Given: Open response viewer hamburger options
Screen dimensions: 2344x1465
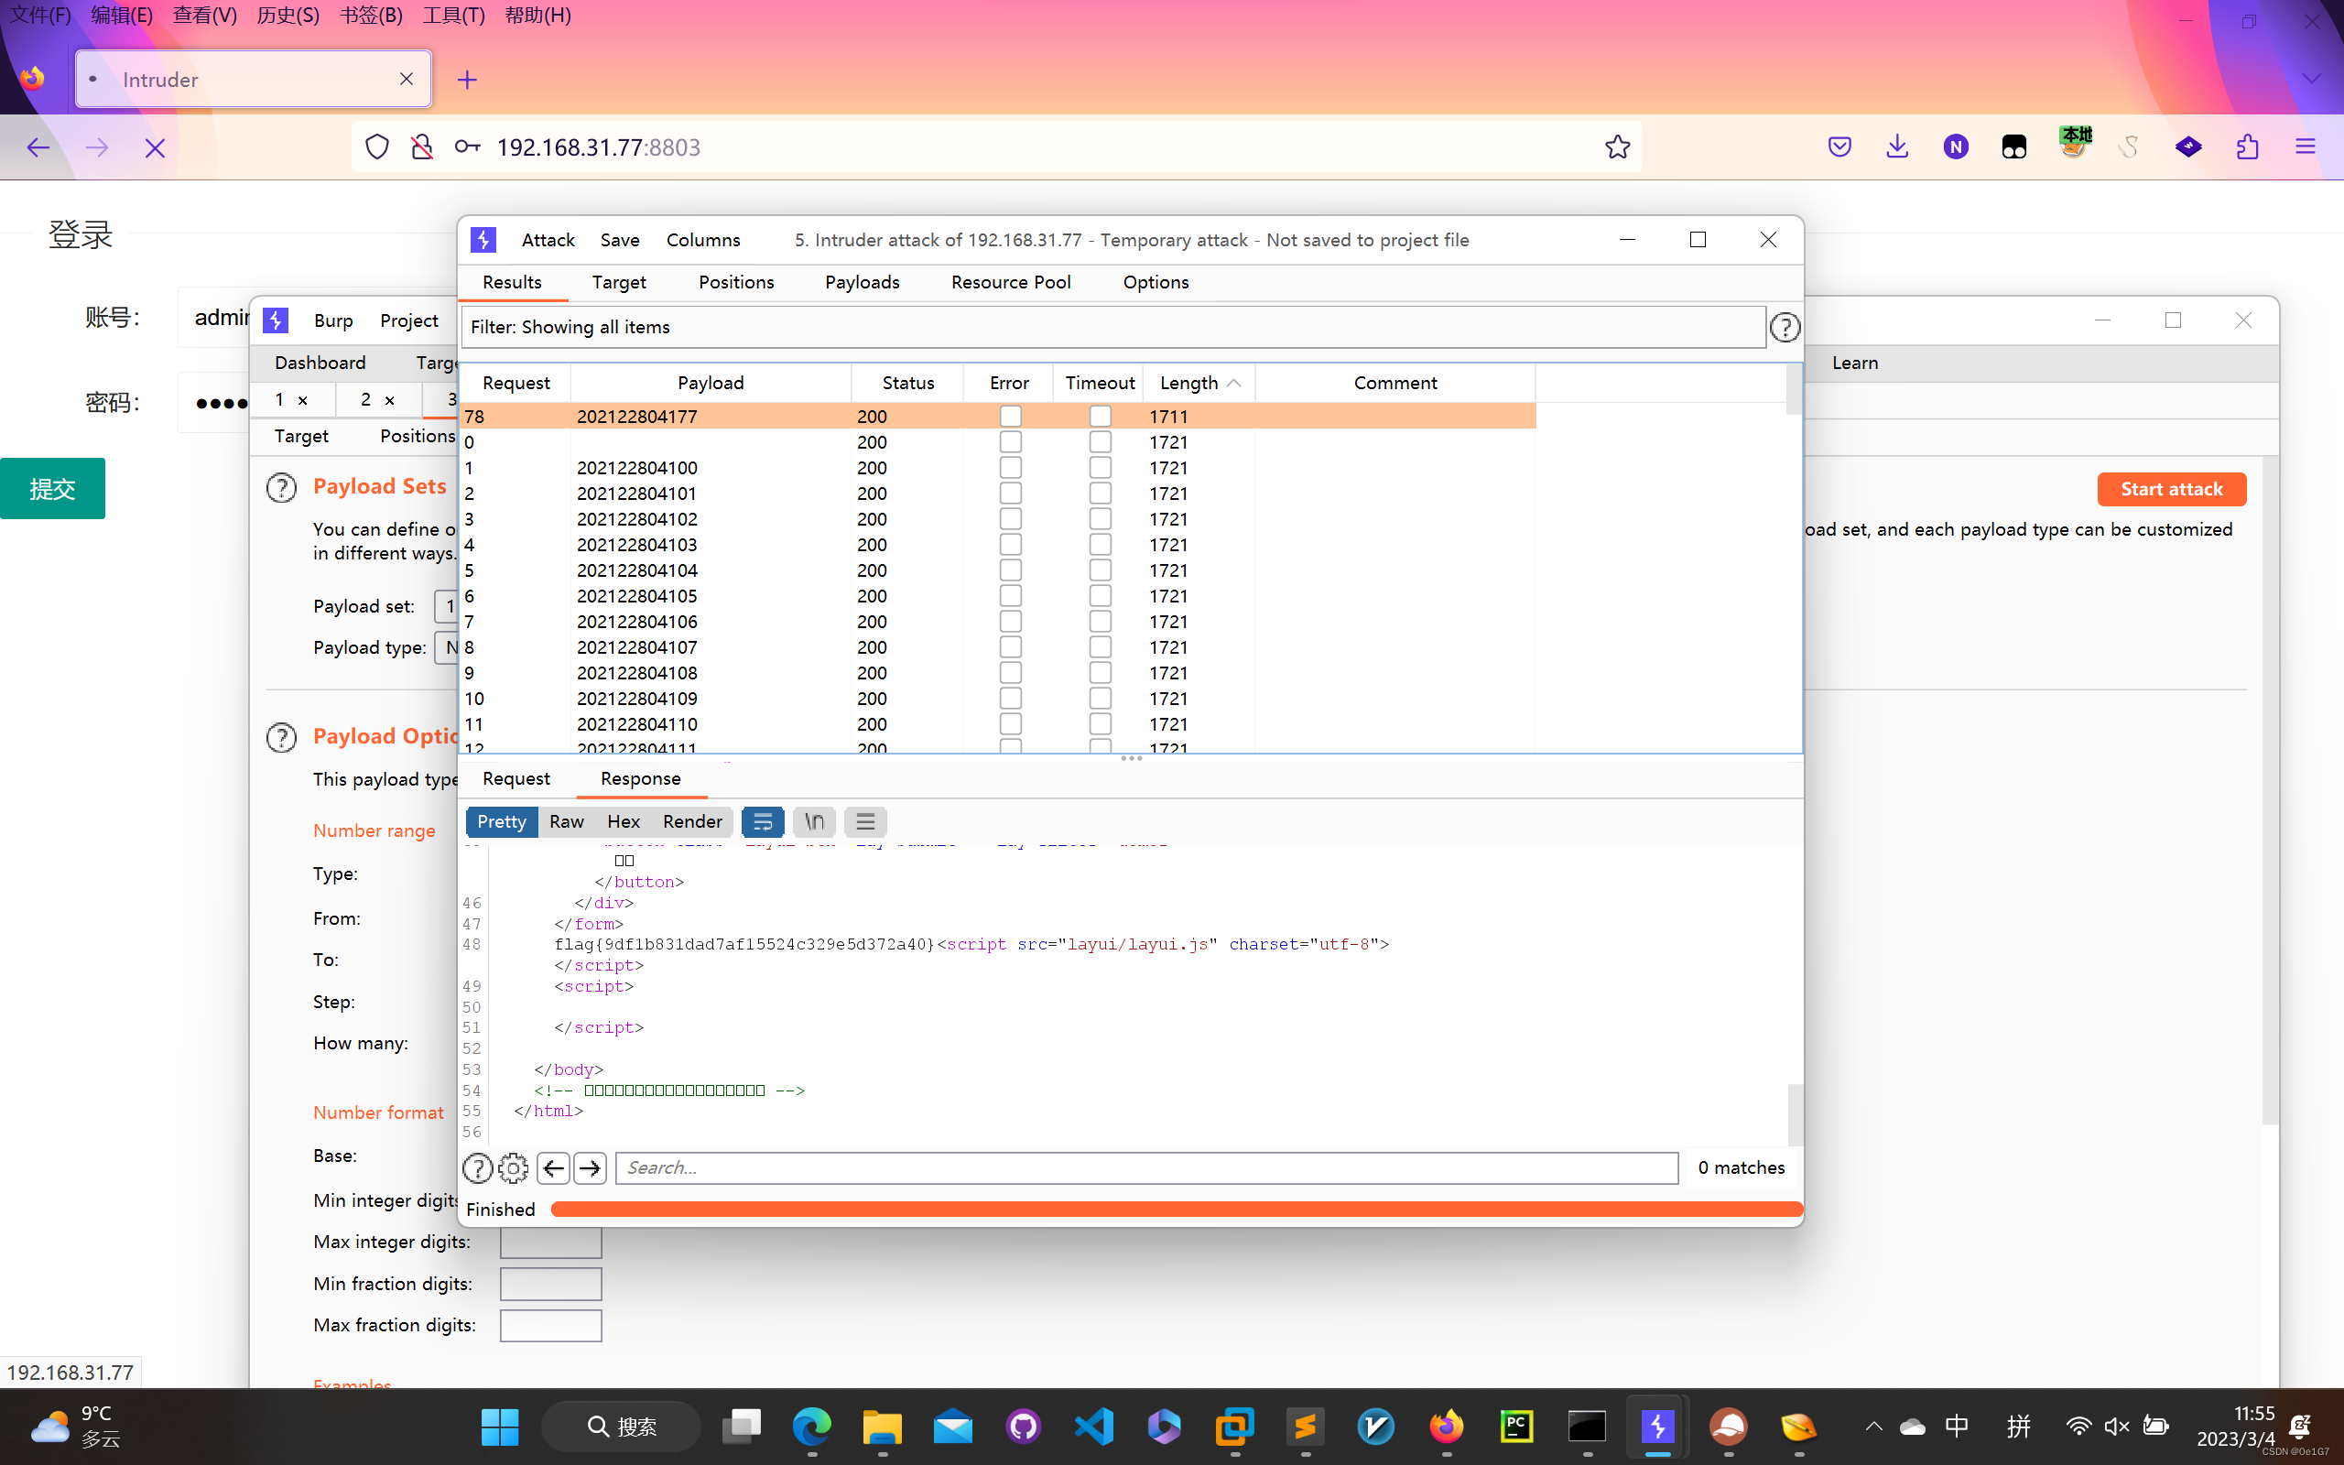Looking at the screenshot, I should pos(865,821).
